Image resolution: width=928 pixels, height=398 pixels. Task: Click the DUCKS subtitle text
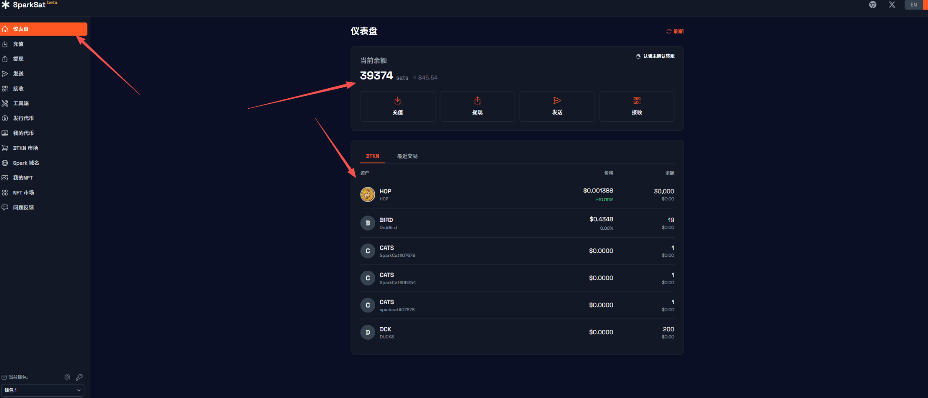coord(387,337)
